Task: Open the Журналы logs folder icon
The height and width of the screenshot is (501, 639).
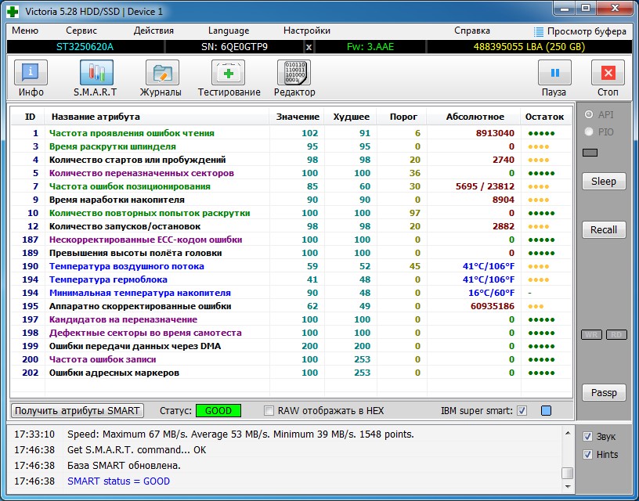Action: coord(162,73)
